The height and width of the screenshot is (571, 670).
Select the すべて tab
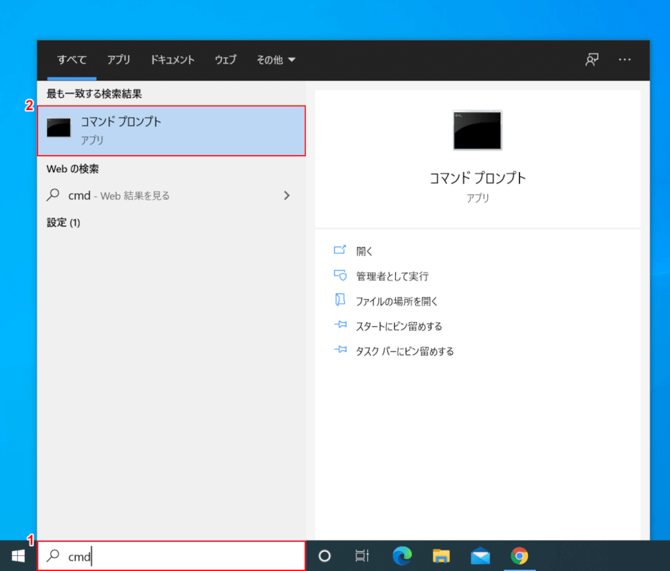(72, 60)
